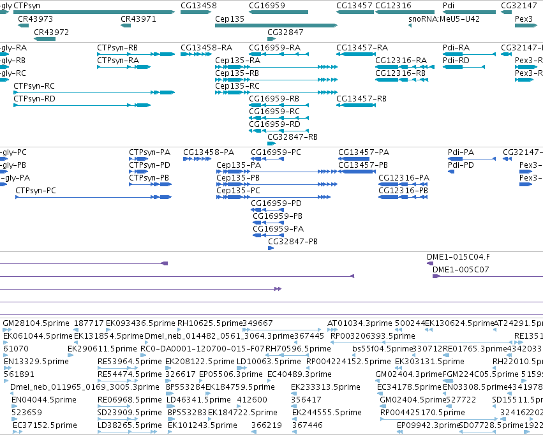The image size is (543, 435).
Task: Select the CR43972 gene label
Action: (x=51, y=33)
